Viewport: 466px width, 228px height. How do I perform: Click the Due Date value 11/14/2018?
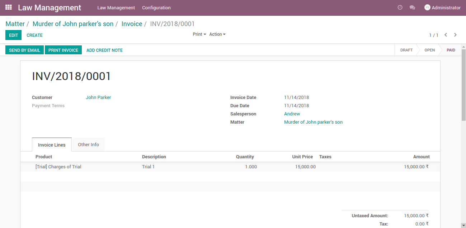[296, 105]
